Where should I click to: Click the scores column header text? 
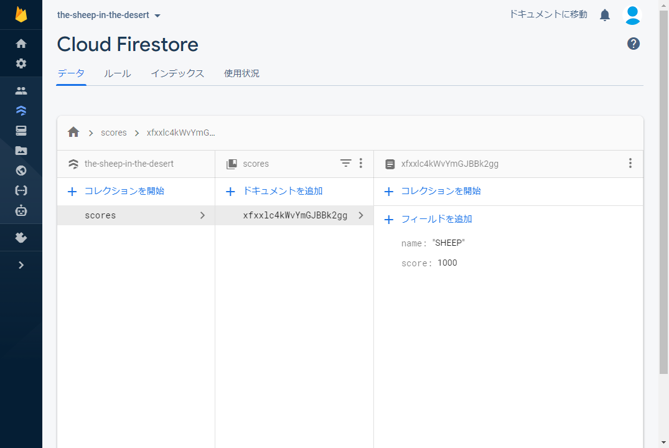click(256, 164)
